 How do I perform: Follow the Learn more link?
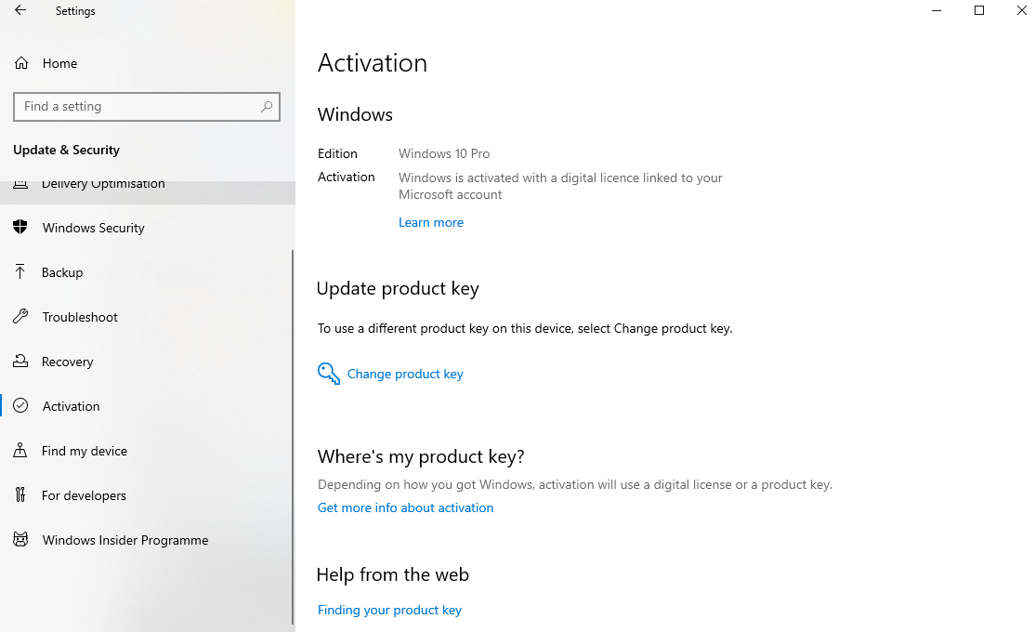point(431,222)
